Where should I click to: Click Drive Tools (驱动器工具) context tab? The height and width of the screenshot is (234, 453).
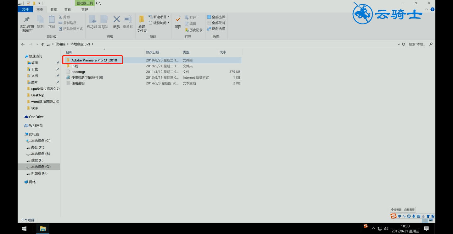(85, 3)
